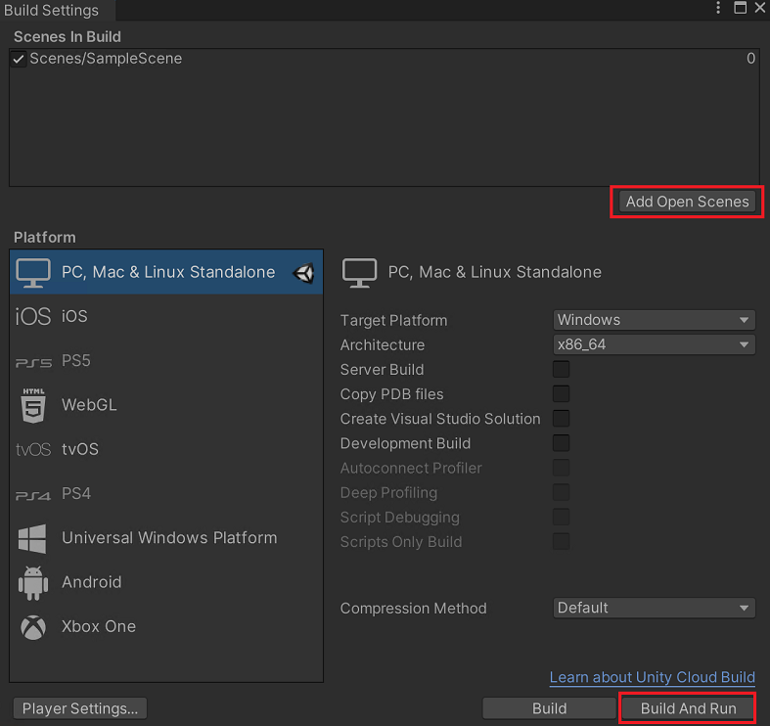The width and height of the screenshot is (770, 726).
Task: Click the Xbox One logo icon
Action: [x=33, y=627]
